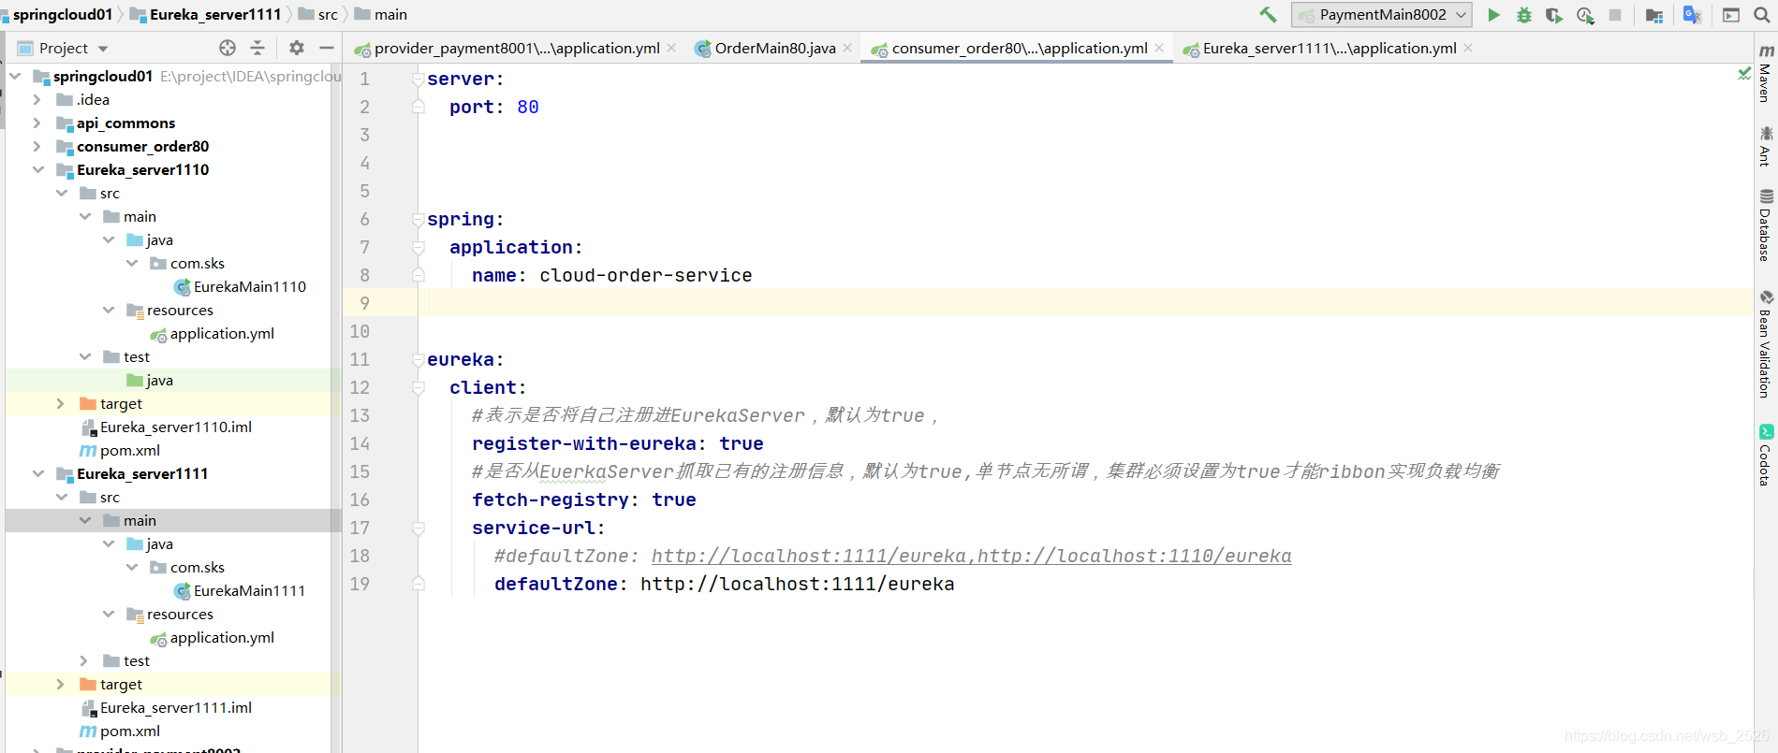The height and width of the screenshot is (753, 1778).
Task: Run PaymentMain8002 with the green play icon
Action: click(1493, 15)
